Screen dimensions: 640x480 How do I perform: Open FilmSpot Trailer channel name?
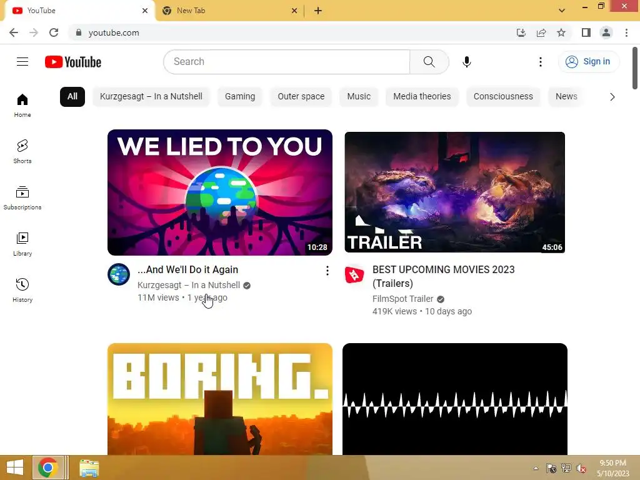point(402,299)
